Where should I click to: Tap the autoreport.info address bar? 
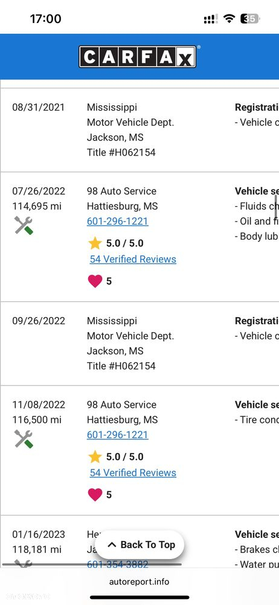coord(139,582)
